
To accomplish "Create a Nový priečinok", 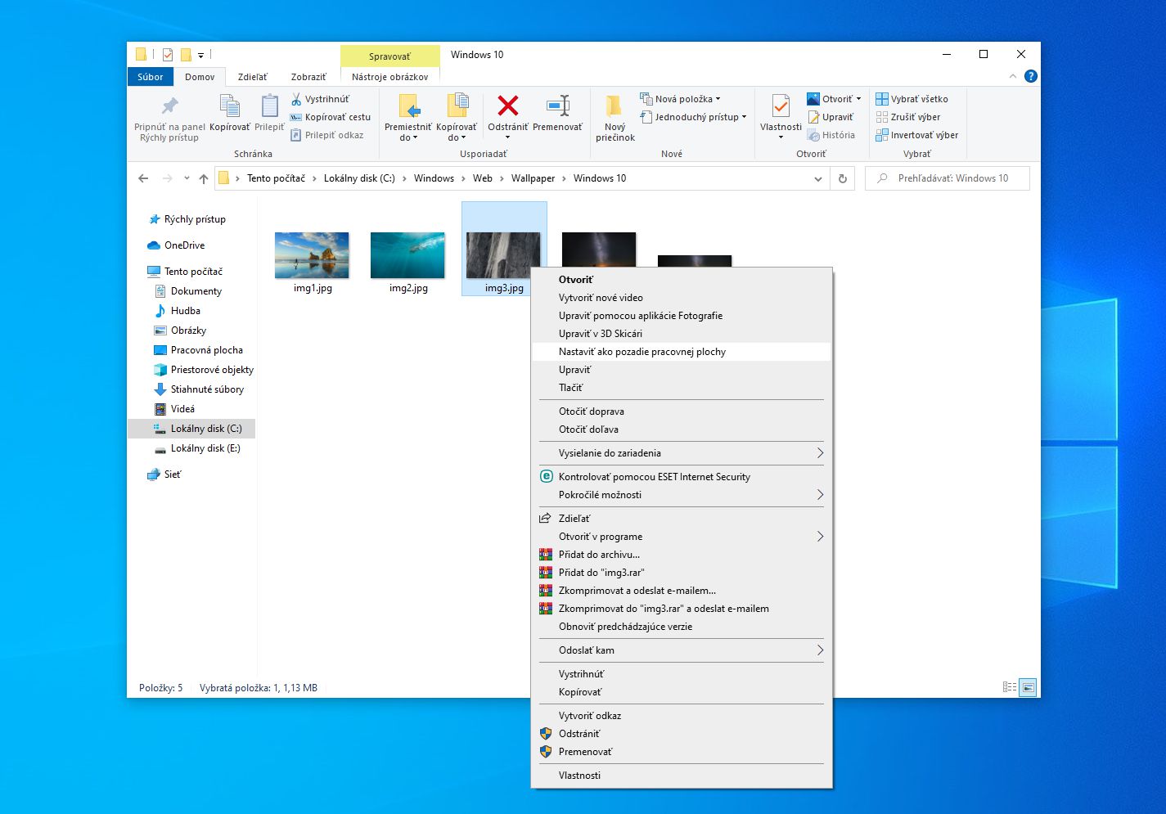I will (x=615, y=117).
